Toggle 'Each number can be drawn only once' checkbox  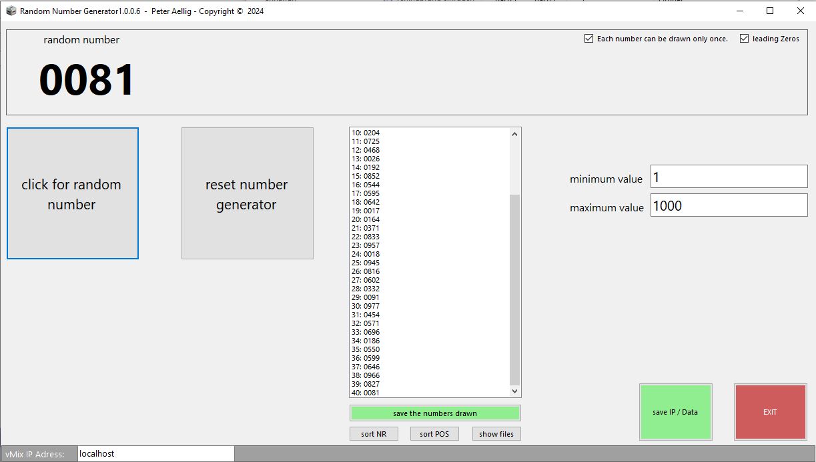(x=588, y=39)
